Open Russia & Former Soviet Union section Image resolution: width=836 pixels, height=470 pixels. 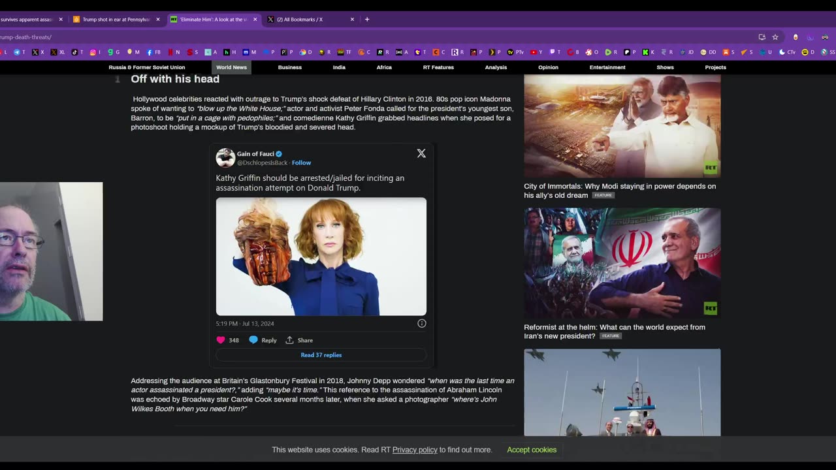click(x=147, y=67)
